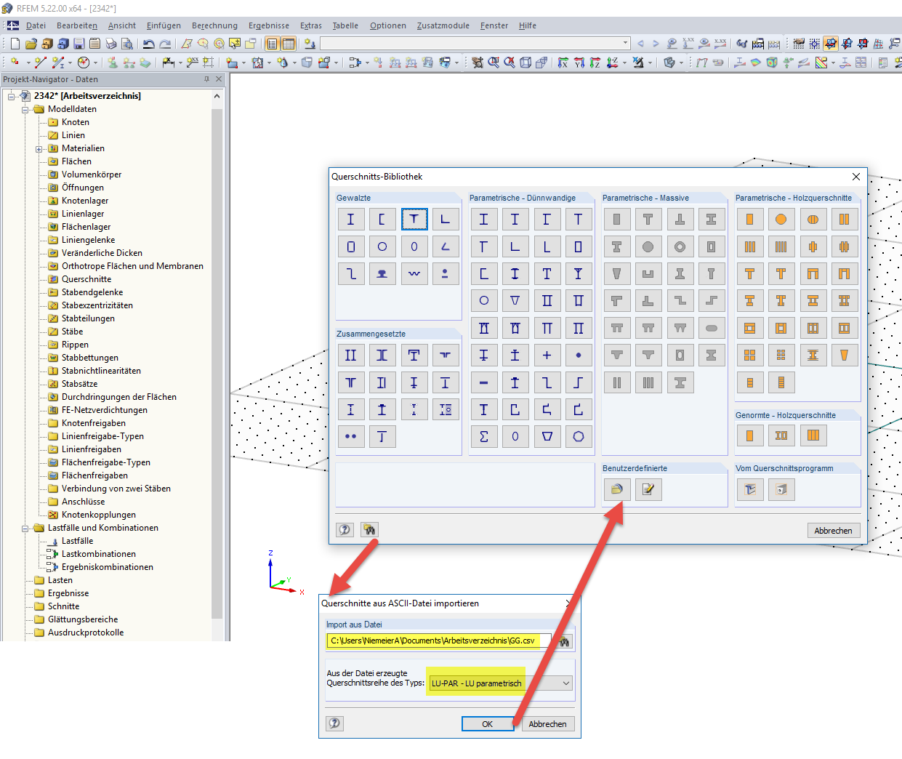The image size is (902, 759).
Task: Click the Undo icon in the toolbar
Action: (150, 44)
